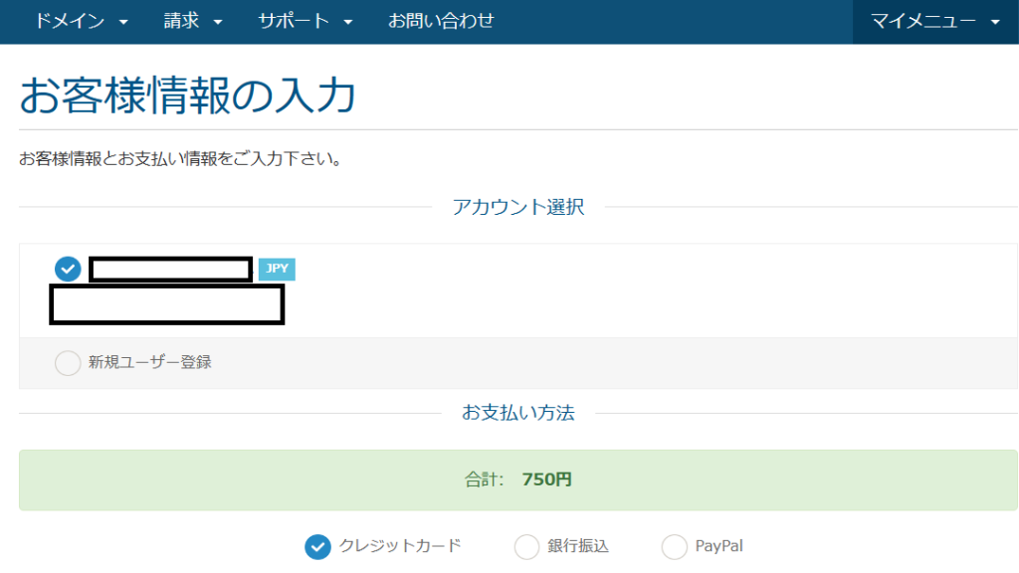The image size is (1019, 573).
Task: Open the サポート menu
Action: (294, 21)
